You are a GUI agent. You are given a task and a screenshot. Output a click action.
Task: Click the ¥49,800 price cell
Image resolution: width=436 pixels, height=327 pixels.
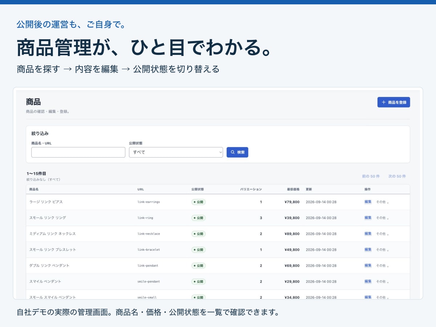tap(292, 250)
